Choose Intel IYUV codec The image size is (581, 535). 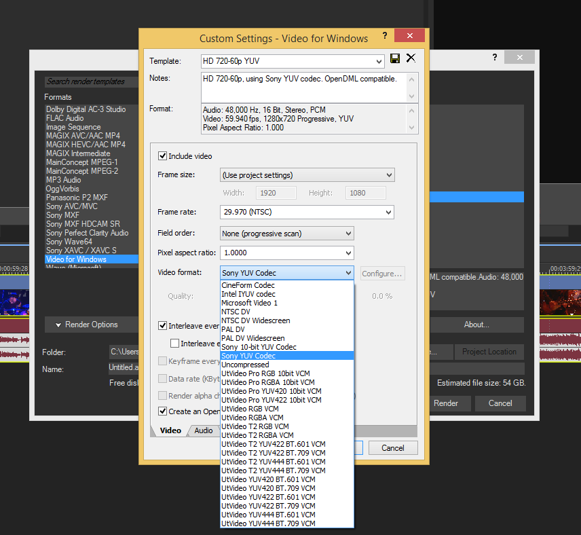pos(287,294)
